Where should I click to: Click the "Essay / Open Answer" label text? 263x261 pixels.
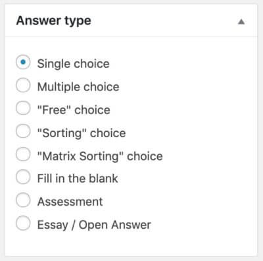(x=94, y=225)
